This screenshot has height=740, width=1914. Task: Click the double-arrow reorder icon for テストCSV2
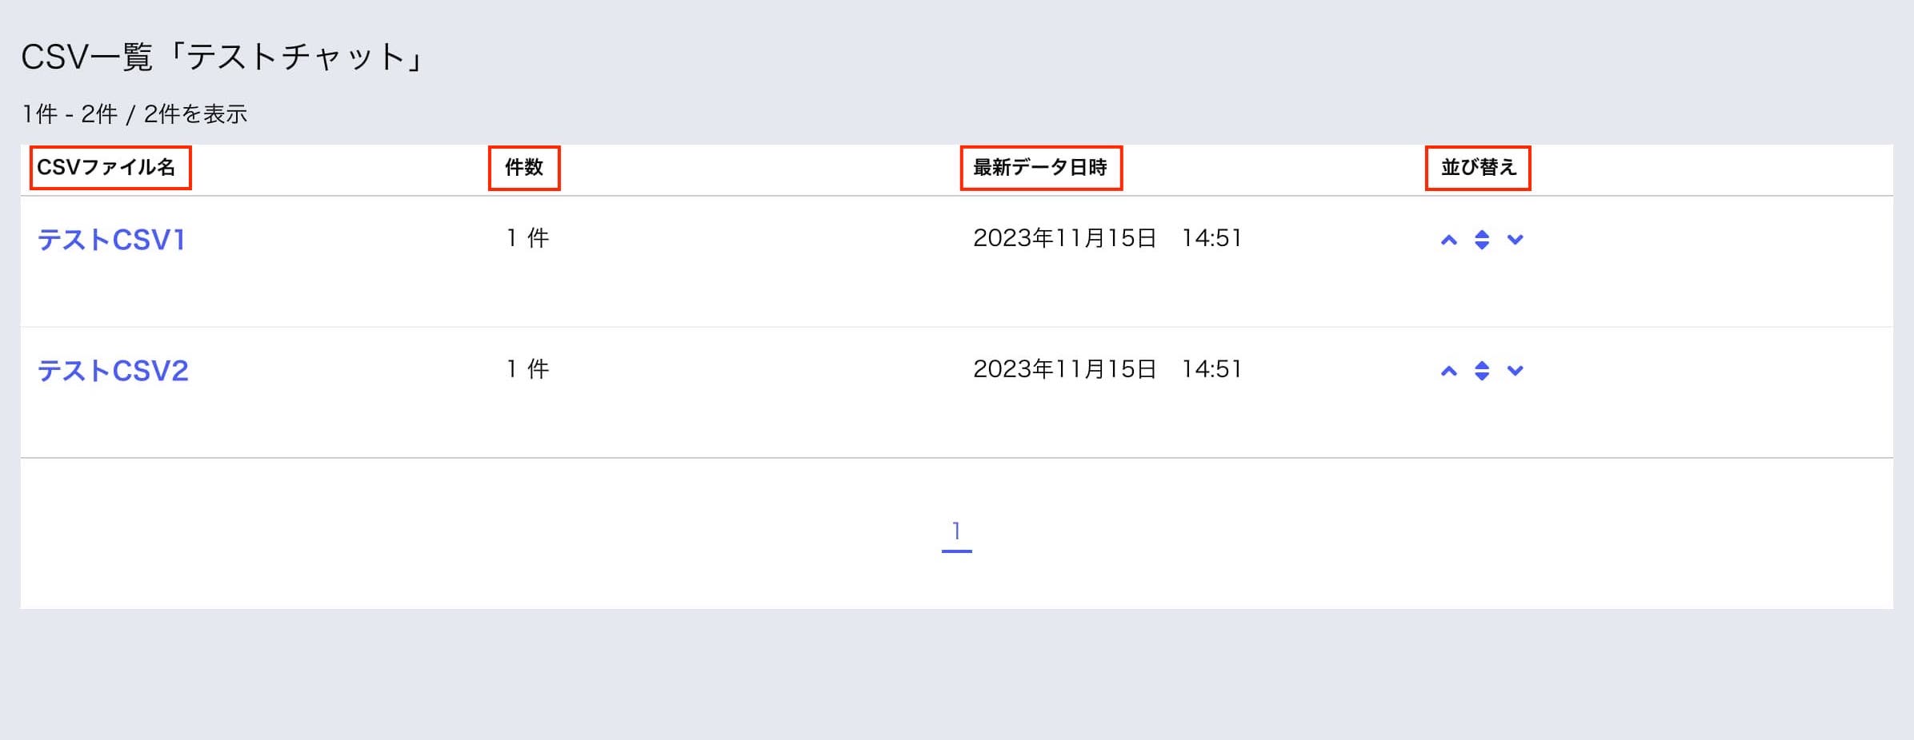1482,369
